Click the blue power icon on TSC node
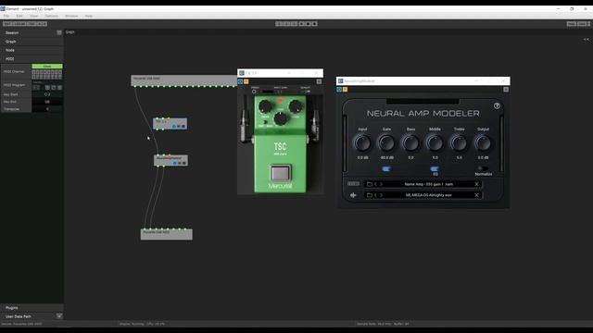This screenshot has width=593, height=333. click(174, 126)
